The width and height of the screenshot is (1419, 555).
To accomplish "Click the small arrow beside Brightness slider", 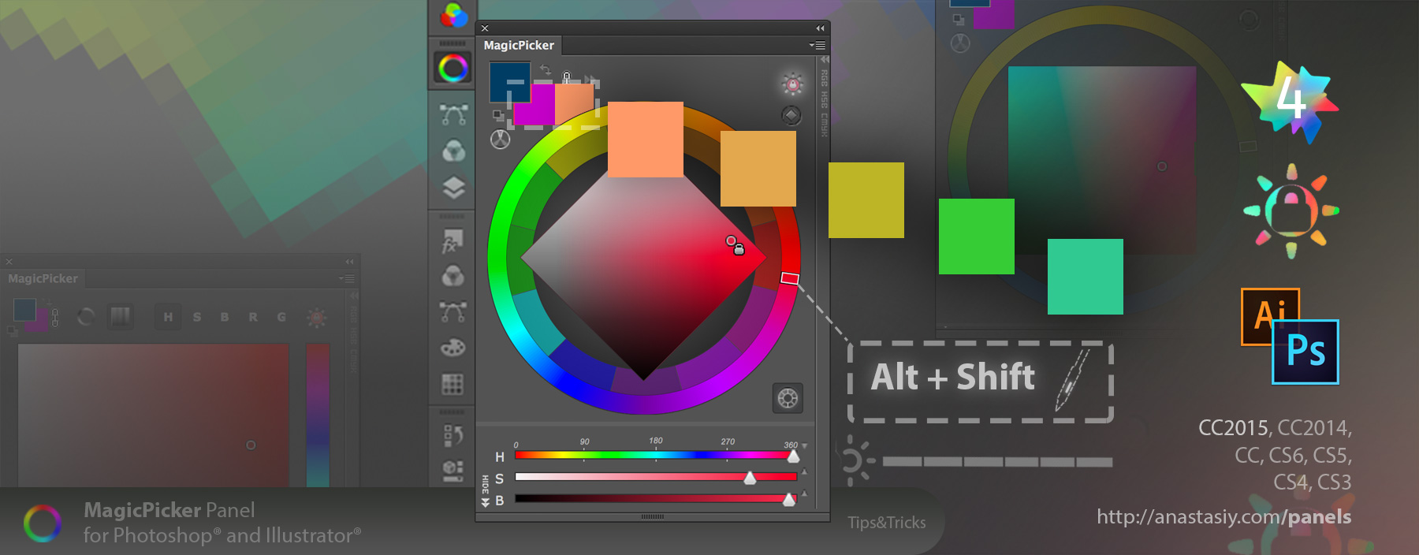I will tap(804, 494).
